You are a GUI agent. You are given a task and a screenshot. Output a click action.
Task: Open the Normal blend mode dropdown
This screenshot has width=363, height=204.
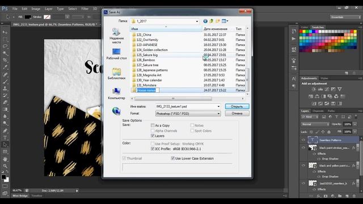[315, 124]
